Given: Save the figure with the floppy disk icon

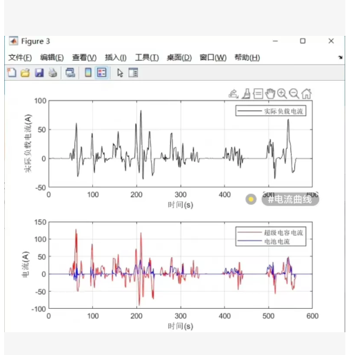Looking at the screenshot, I should 39,73.
